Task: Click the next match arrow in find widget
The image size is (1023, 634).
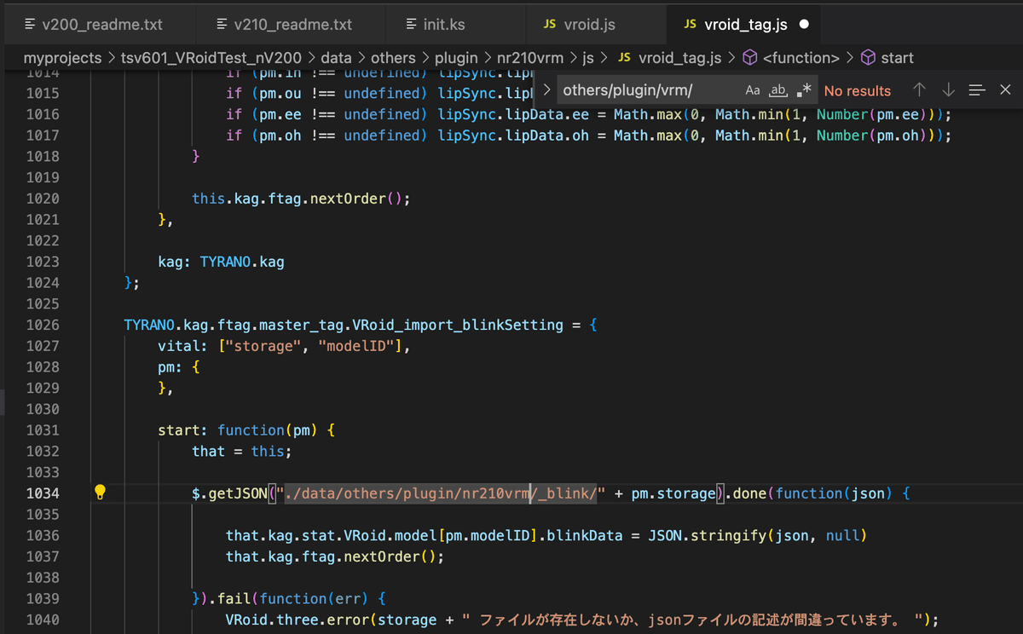Action: point(948,89)
